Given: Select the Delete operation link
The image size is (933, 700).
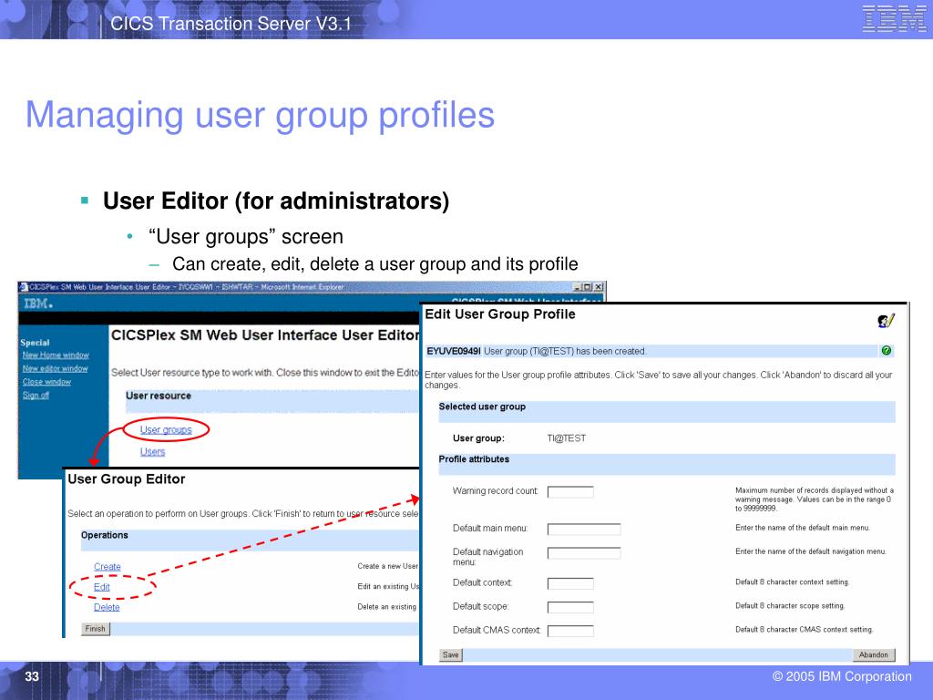Looking at the screenshot, I should tap(107, 607).
